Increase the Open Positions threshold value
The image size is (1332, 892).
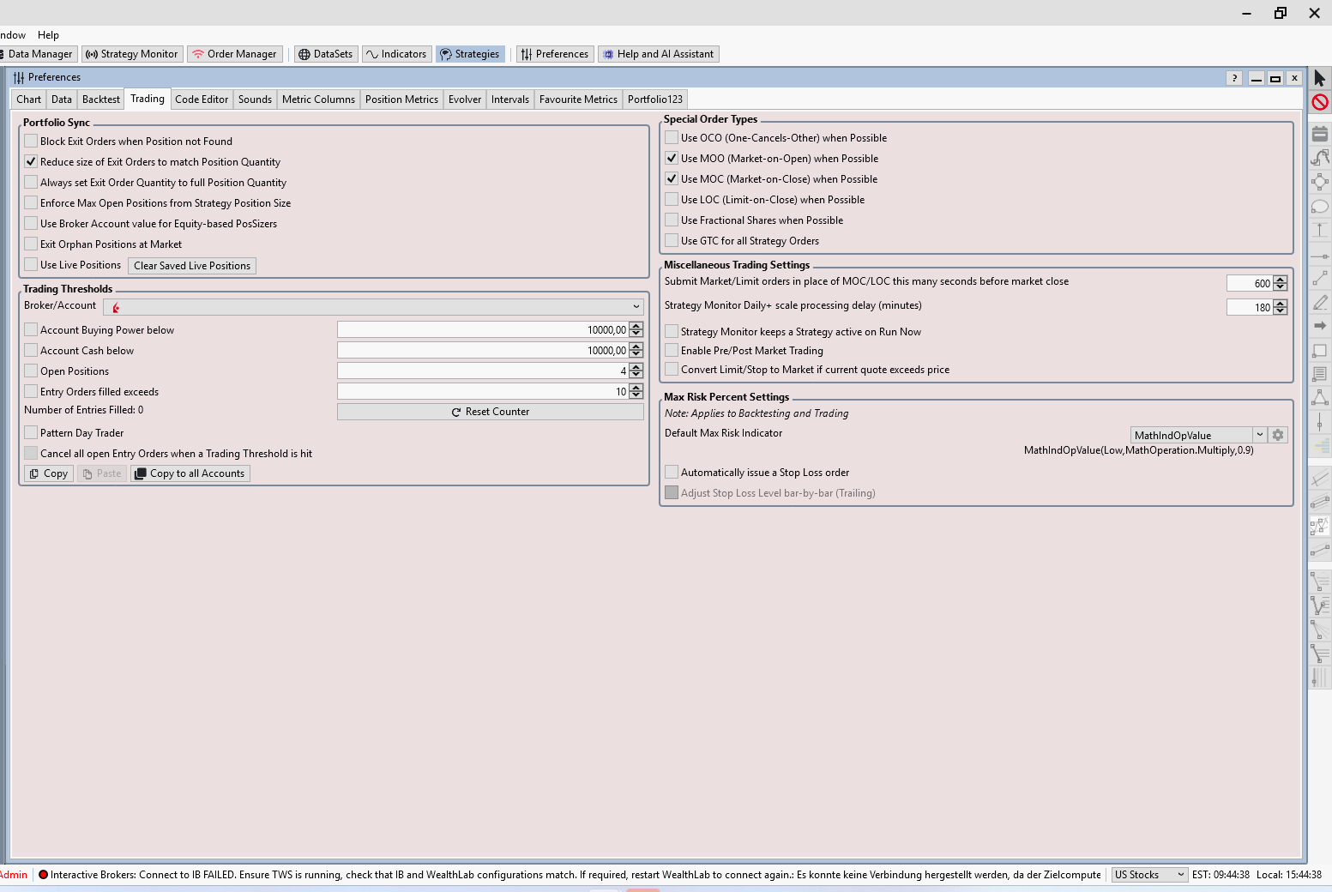click(x=636, y=367)
